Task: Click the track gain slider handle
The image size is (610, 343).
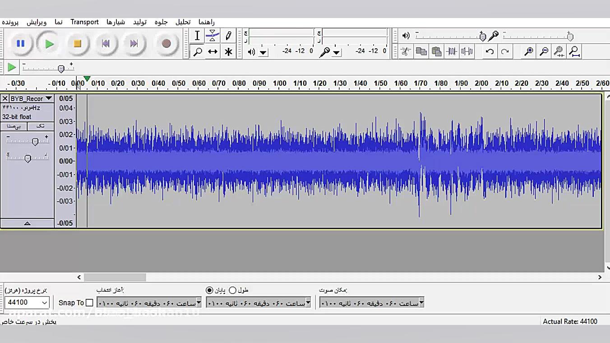Action: [35, 142]
